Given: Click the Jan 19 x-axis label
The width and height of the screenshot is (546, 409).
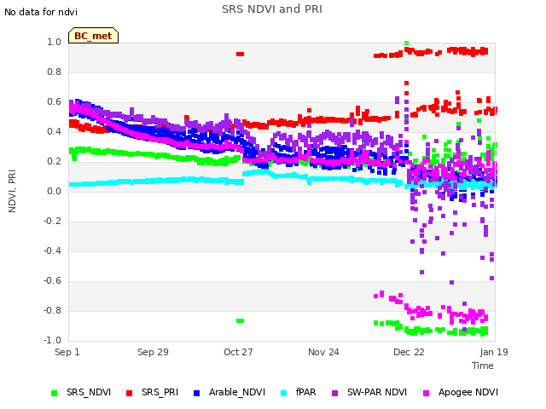Looking at the screenshot, I should [494, 352].
